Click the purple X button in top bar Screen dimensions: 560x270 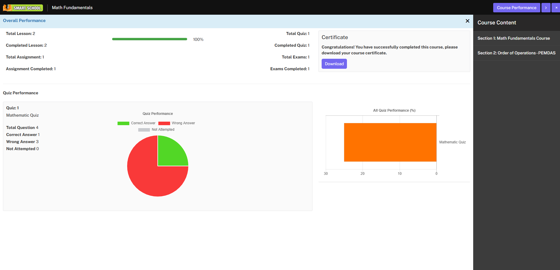coord(556,8)
